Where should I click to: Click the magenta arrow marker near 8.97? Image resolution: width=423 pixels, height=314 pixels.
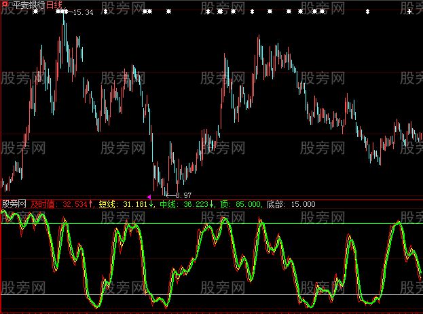[149, 195]
